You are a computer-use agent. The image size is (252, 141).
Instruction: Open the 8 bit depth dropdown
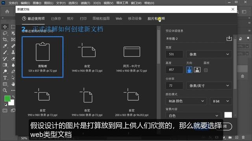(221, 101)
